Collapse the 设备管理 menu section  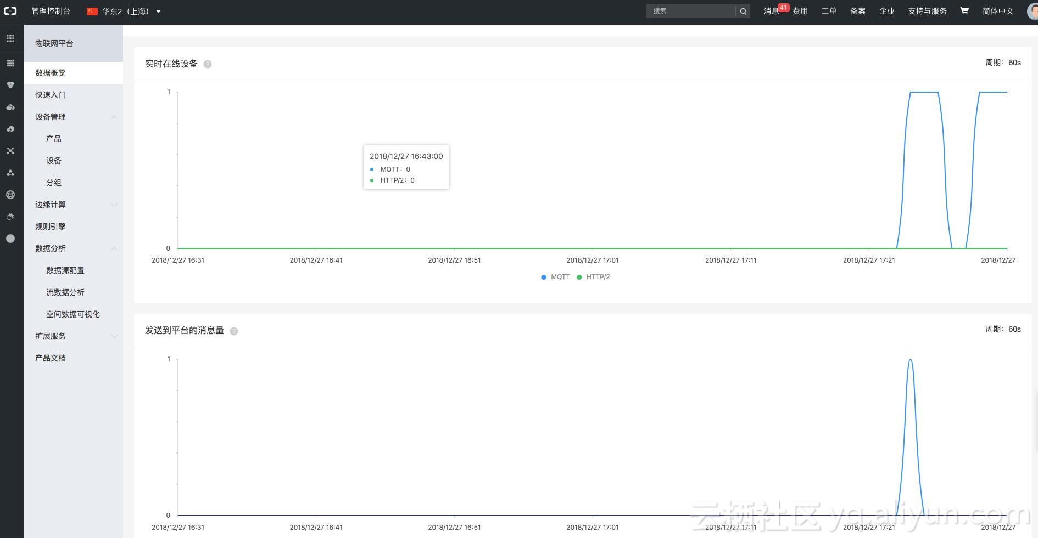(114, 117)
